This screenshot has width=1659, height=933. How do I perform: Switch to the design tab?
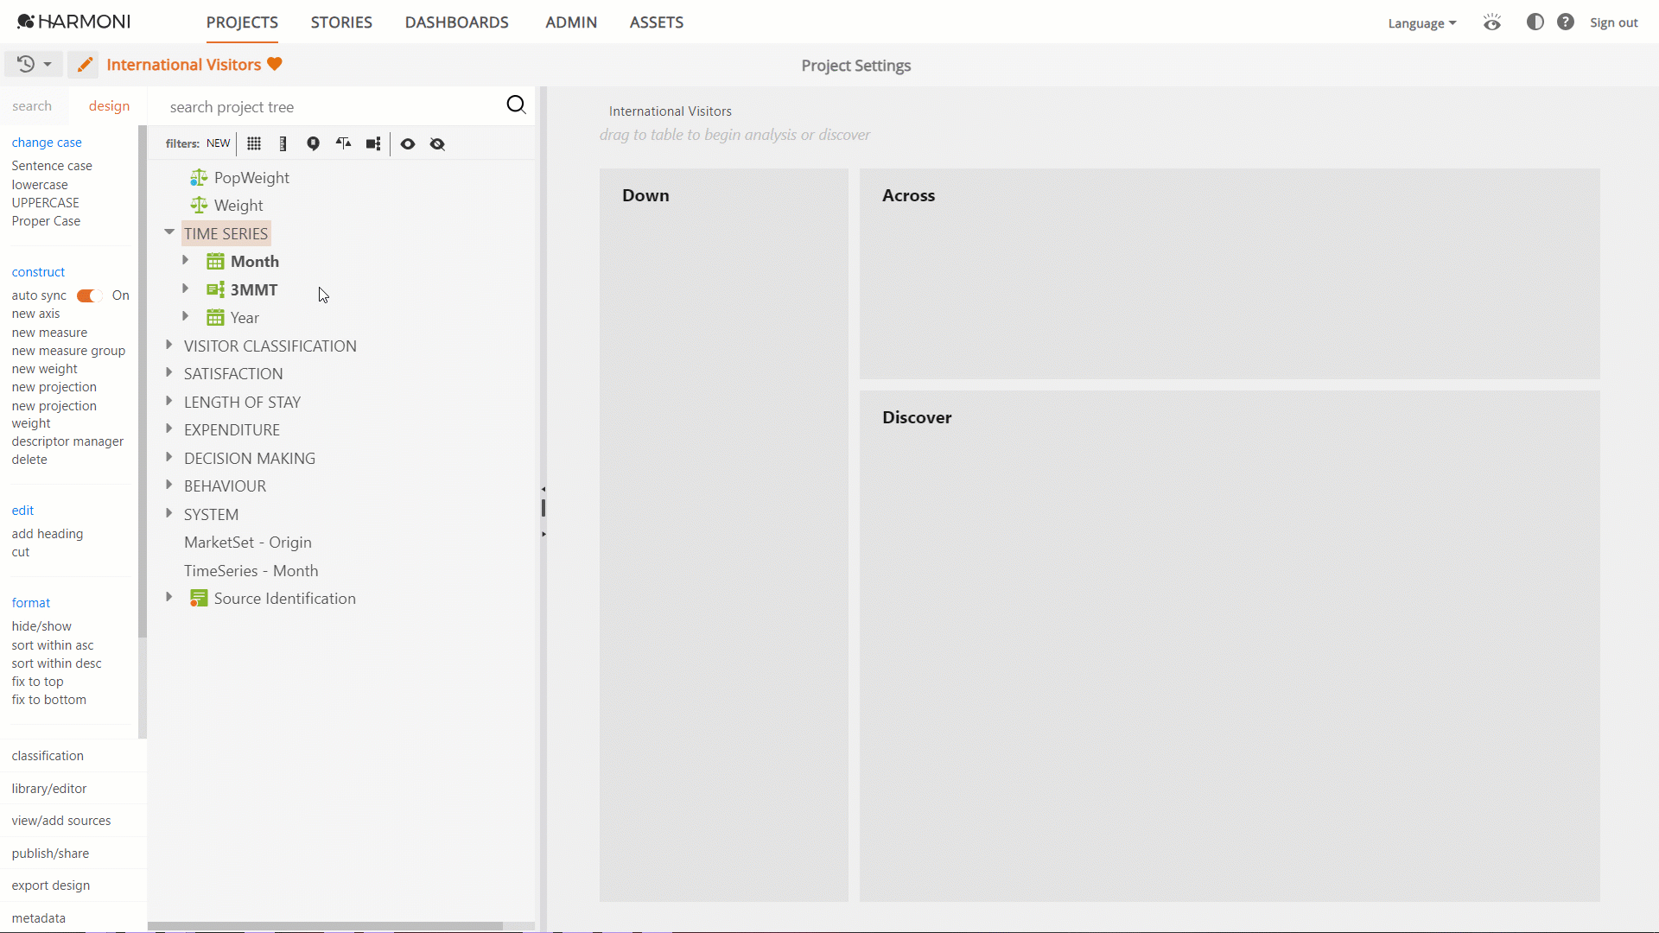click(x=109, y=106)
